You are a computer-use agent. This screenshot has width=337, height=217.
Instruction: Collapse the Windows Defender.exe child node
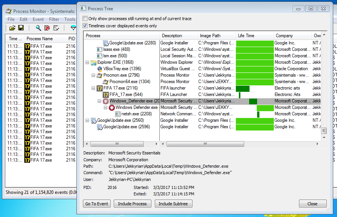pyautogui.click(x=105, y=107)
